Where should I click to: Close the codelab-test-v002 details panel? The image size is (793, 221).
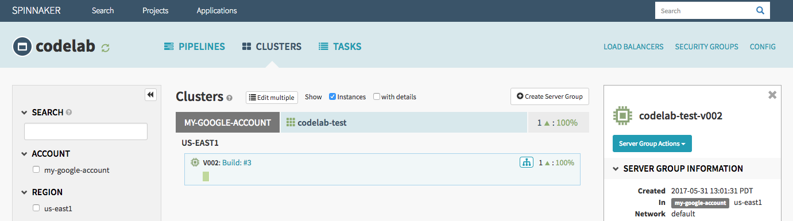[x=772, y=95]
